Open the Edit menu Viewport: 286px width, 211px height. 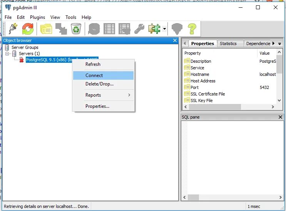point(21,17)
